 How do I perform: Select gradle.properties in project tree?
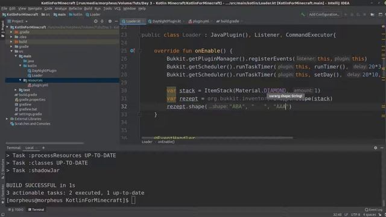pyautogui.click(x=30, y=99)
